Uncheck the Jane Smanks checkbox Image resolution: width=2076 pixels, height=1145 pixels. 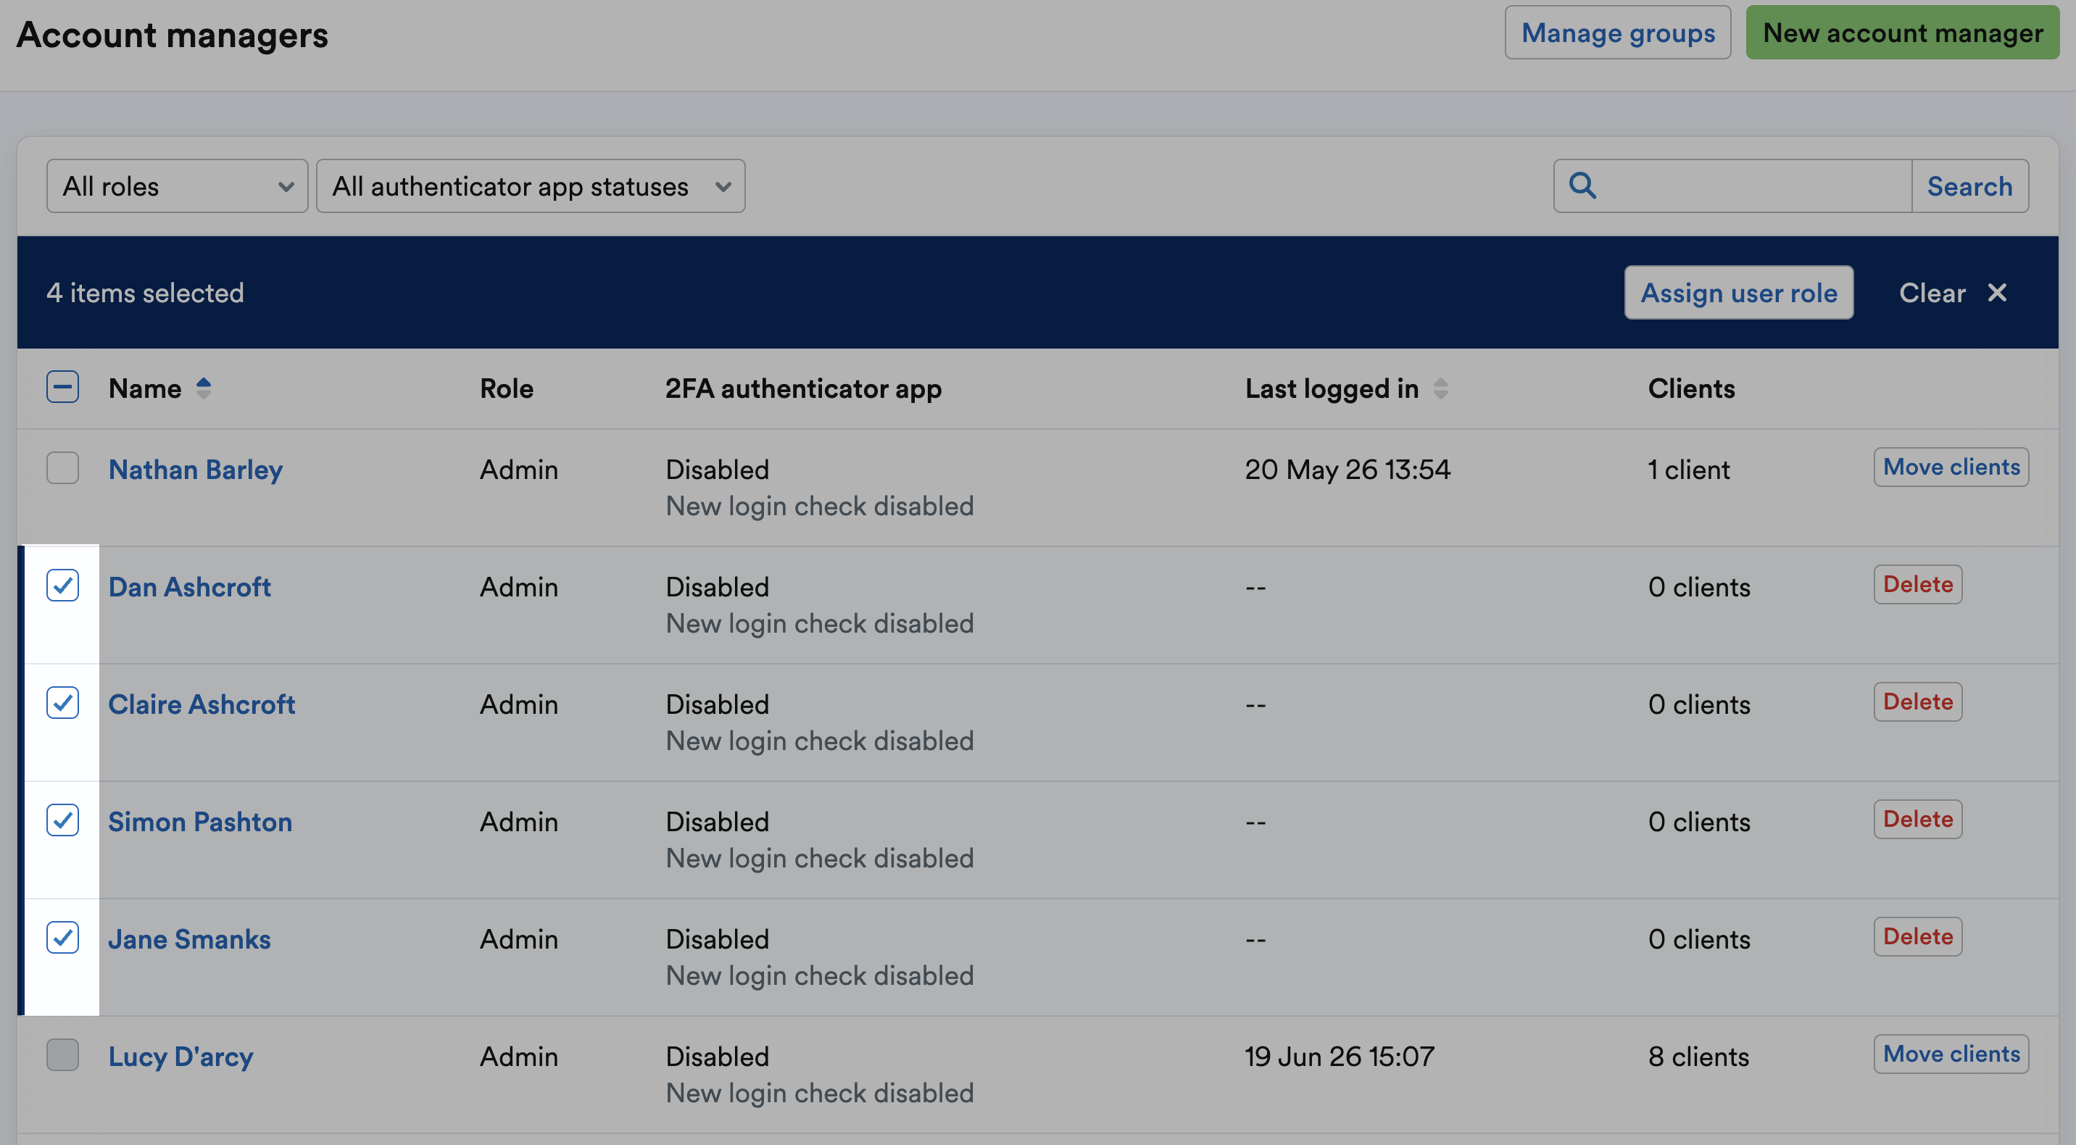click(x=62, y=938)
